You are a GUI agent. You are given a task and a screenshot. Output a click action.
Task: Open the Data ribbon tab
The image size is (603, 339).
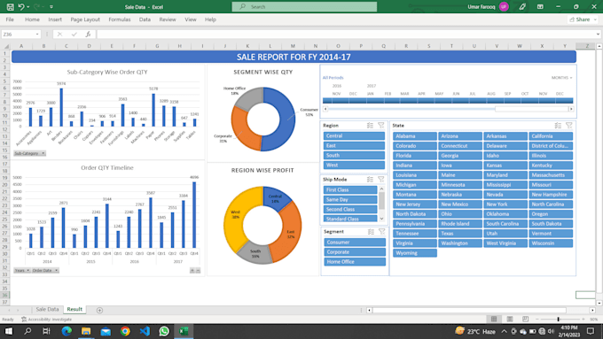[x=145, y=19]
